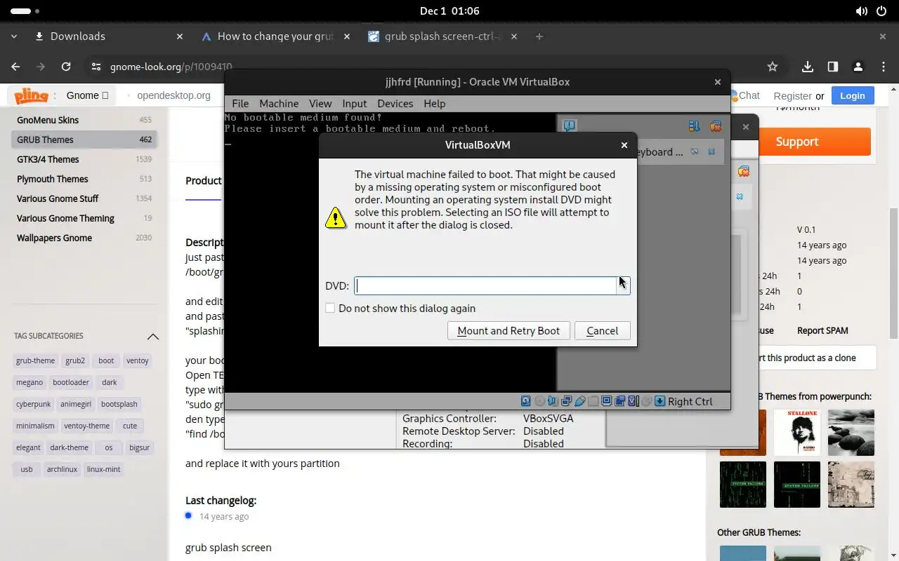Image resolution: width=899 pixels, height=561 pixels.
Task: Click the hard disk activity status icon
Action: click(526, 401)
